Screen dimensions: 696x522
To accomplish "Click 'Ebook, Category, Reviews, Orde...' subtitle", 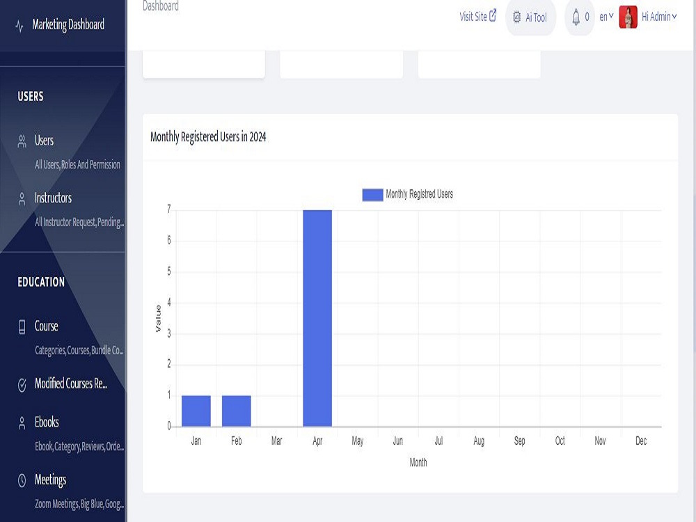I will [79, 446].
